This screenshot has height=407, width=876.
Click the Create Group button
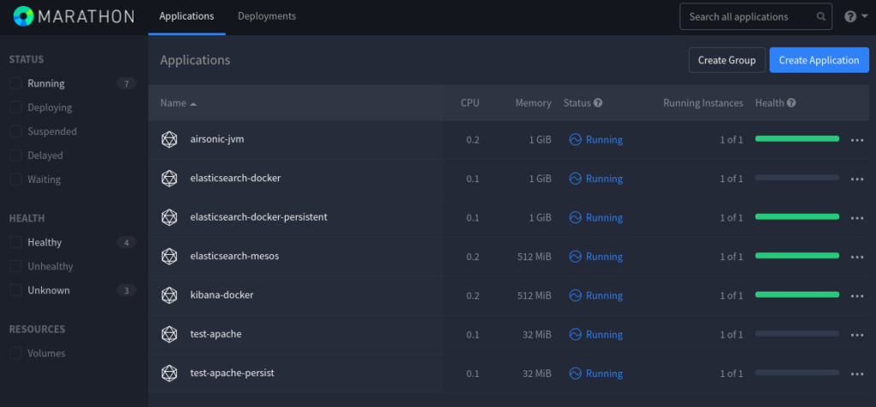[726, 60]
